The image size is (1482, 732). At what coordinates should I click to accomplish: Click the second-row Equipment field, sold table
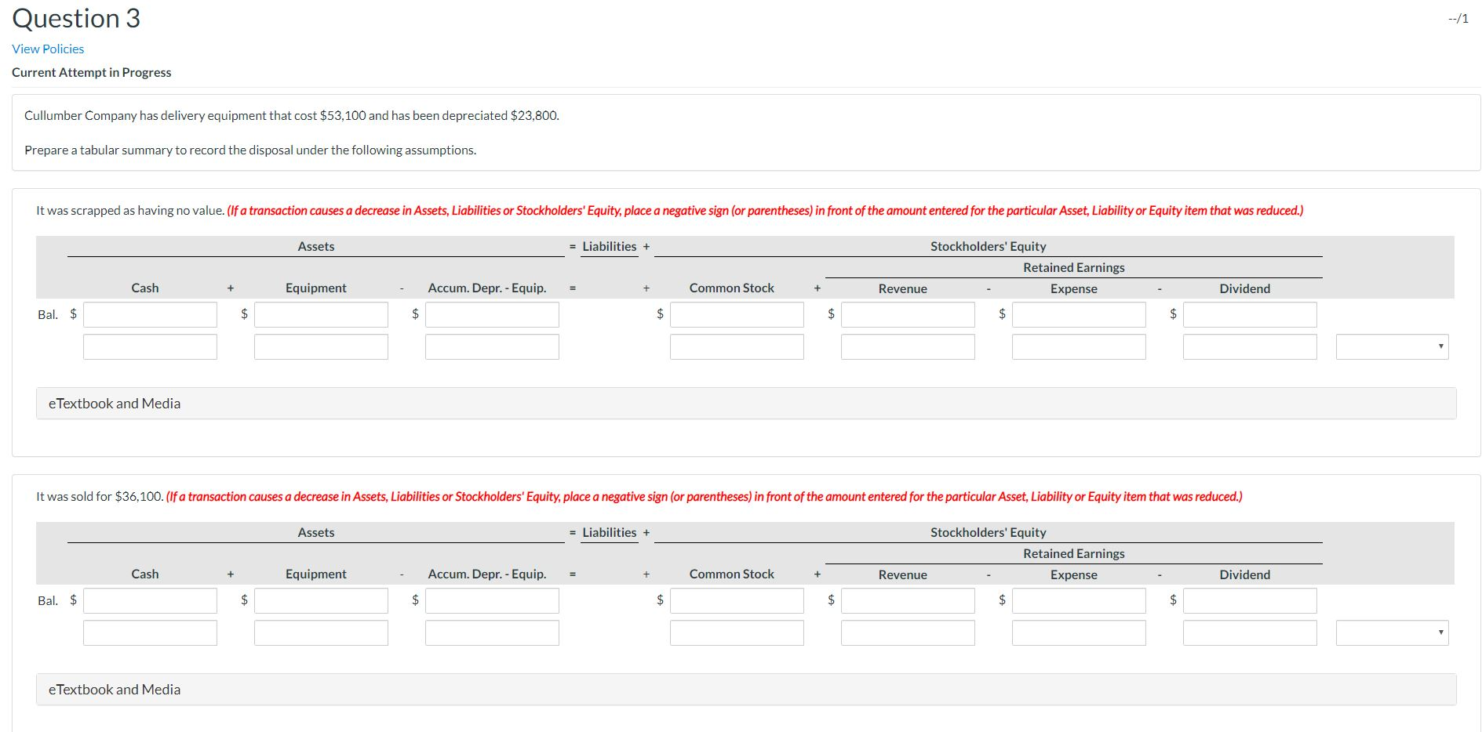(320, 632)
